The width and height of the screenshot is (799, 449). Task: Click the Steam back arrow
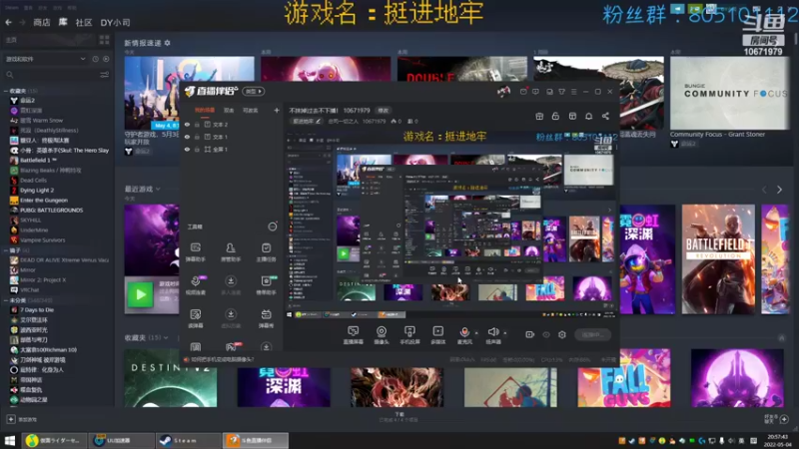point(8,22)
